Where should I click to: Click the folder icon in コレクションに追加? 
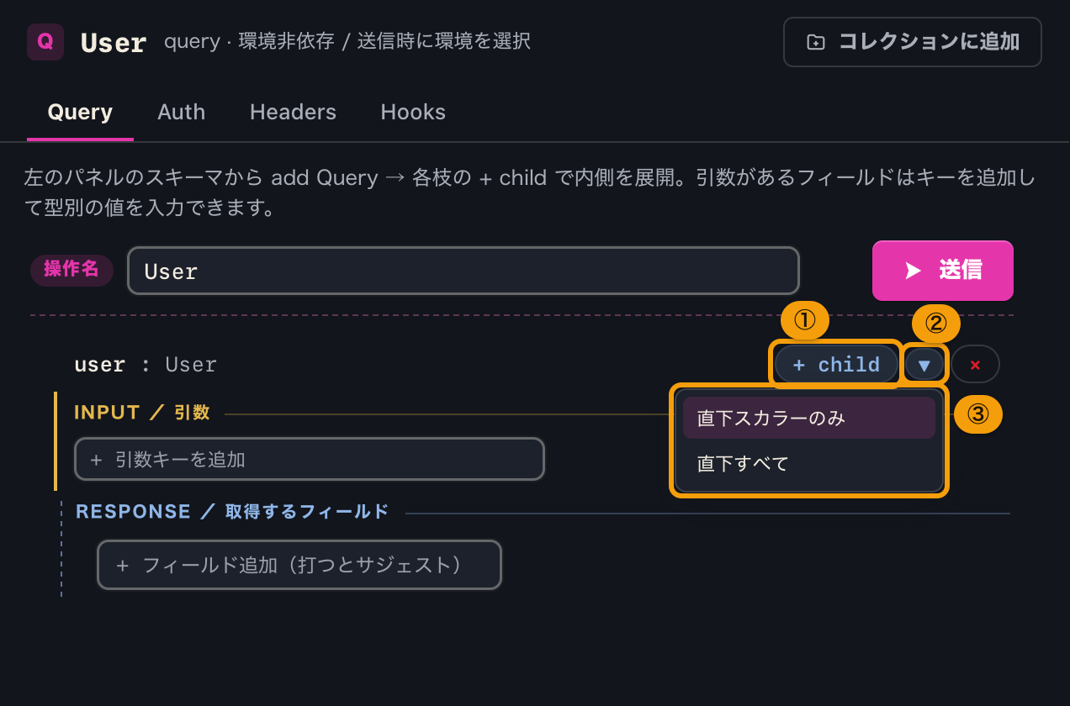tap(815, 42)
